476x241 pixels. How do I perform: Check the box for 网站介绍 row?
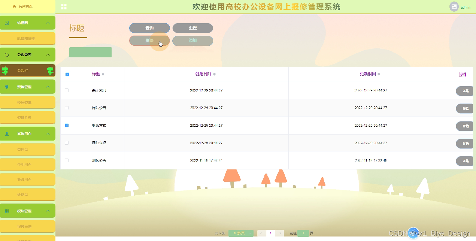(67, 143)
